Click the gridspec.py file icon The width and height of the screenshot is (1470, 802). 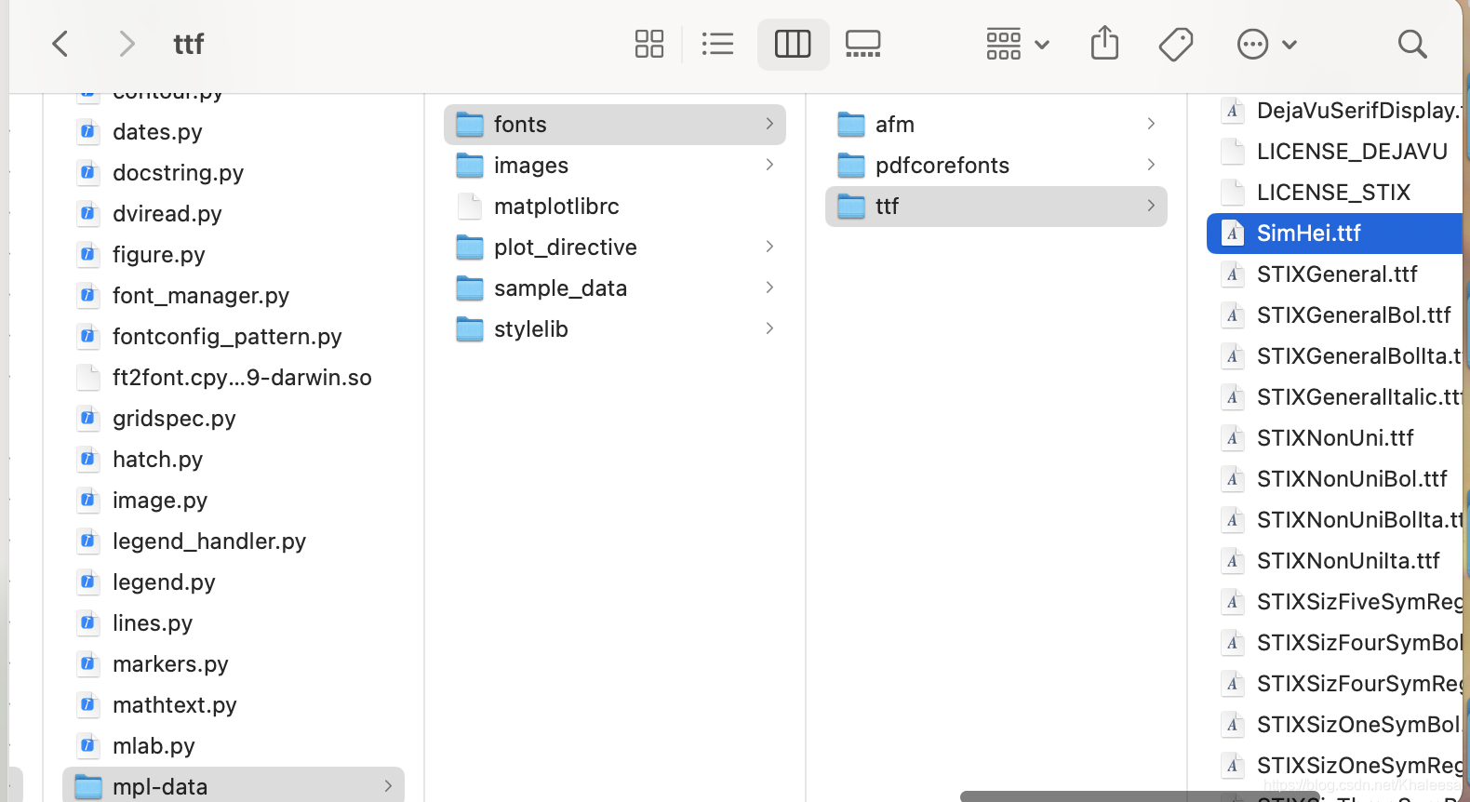[88, 418]
